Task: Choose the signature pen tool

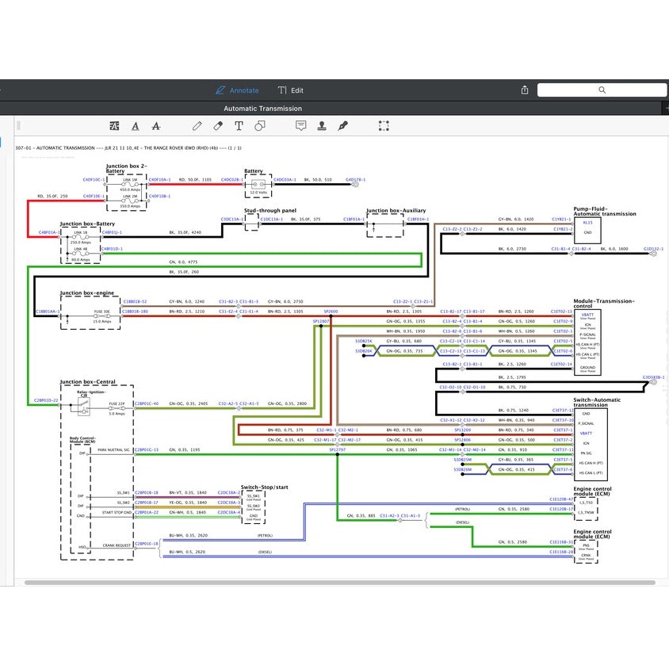Action: point(342,126)
